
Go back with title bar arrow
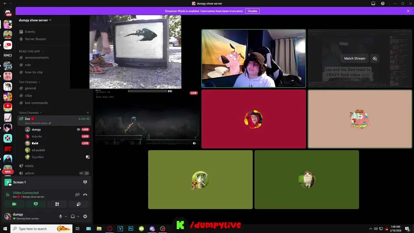[5, 4]
